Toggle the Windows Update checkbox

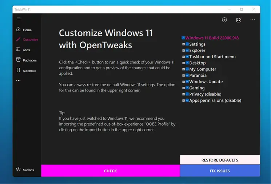coord(187,82)
